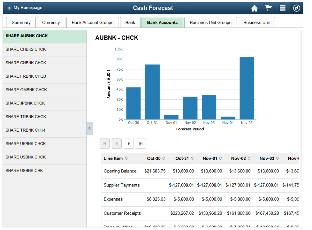Open the NavBar compass icon
The height and width of the screenshot is (230, 312).
click(296, 8)
